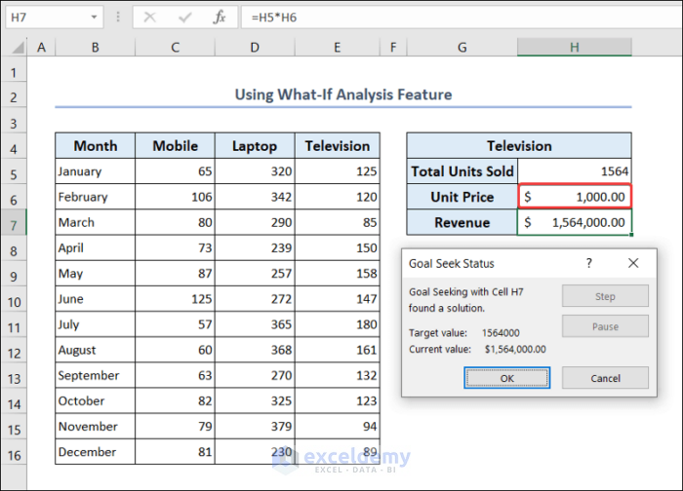
Task: Select column C header
Action: [x=175, y=47]
